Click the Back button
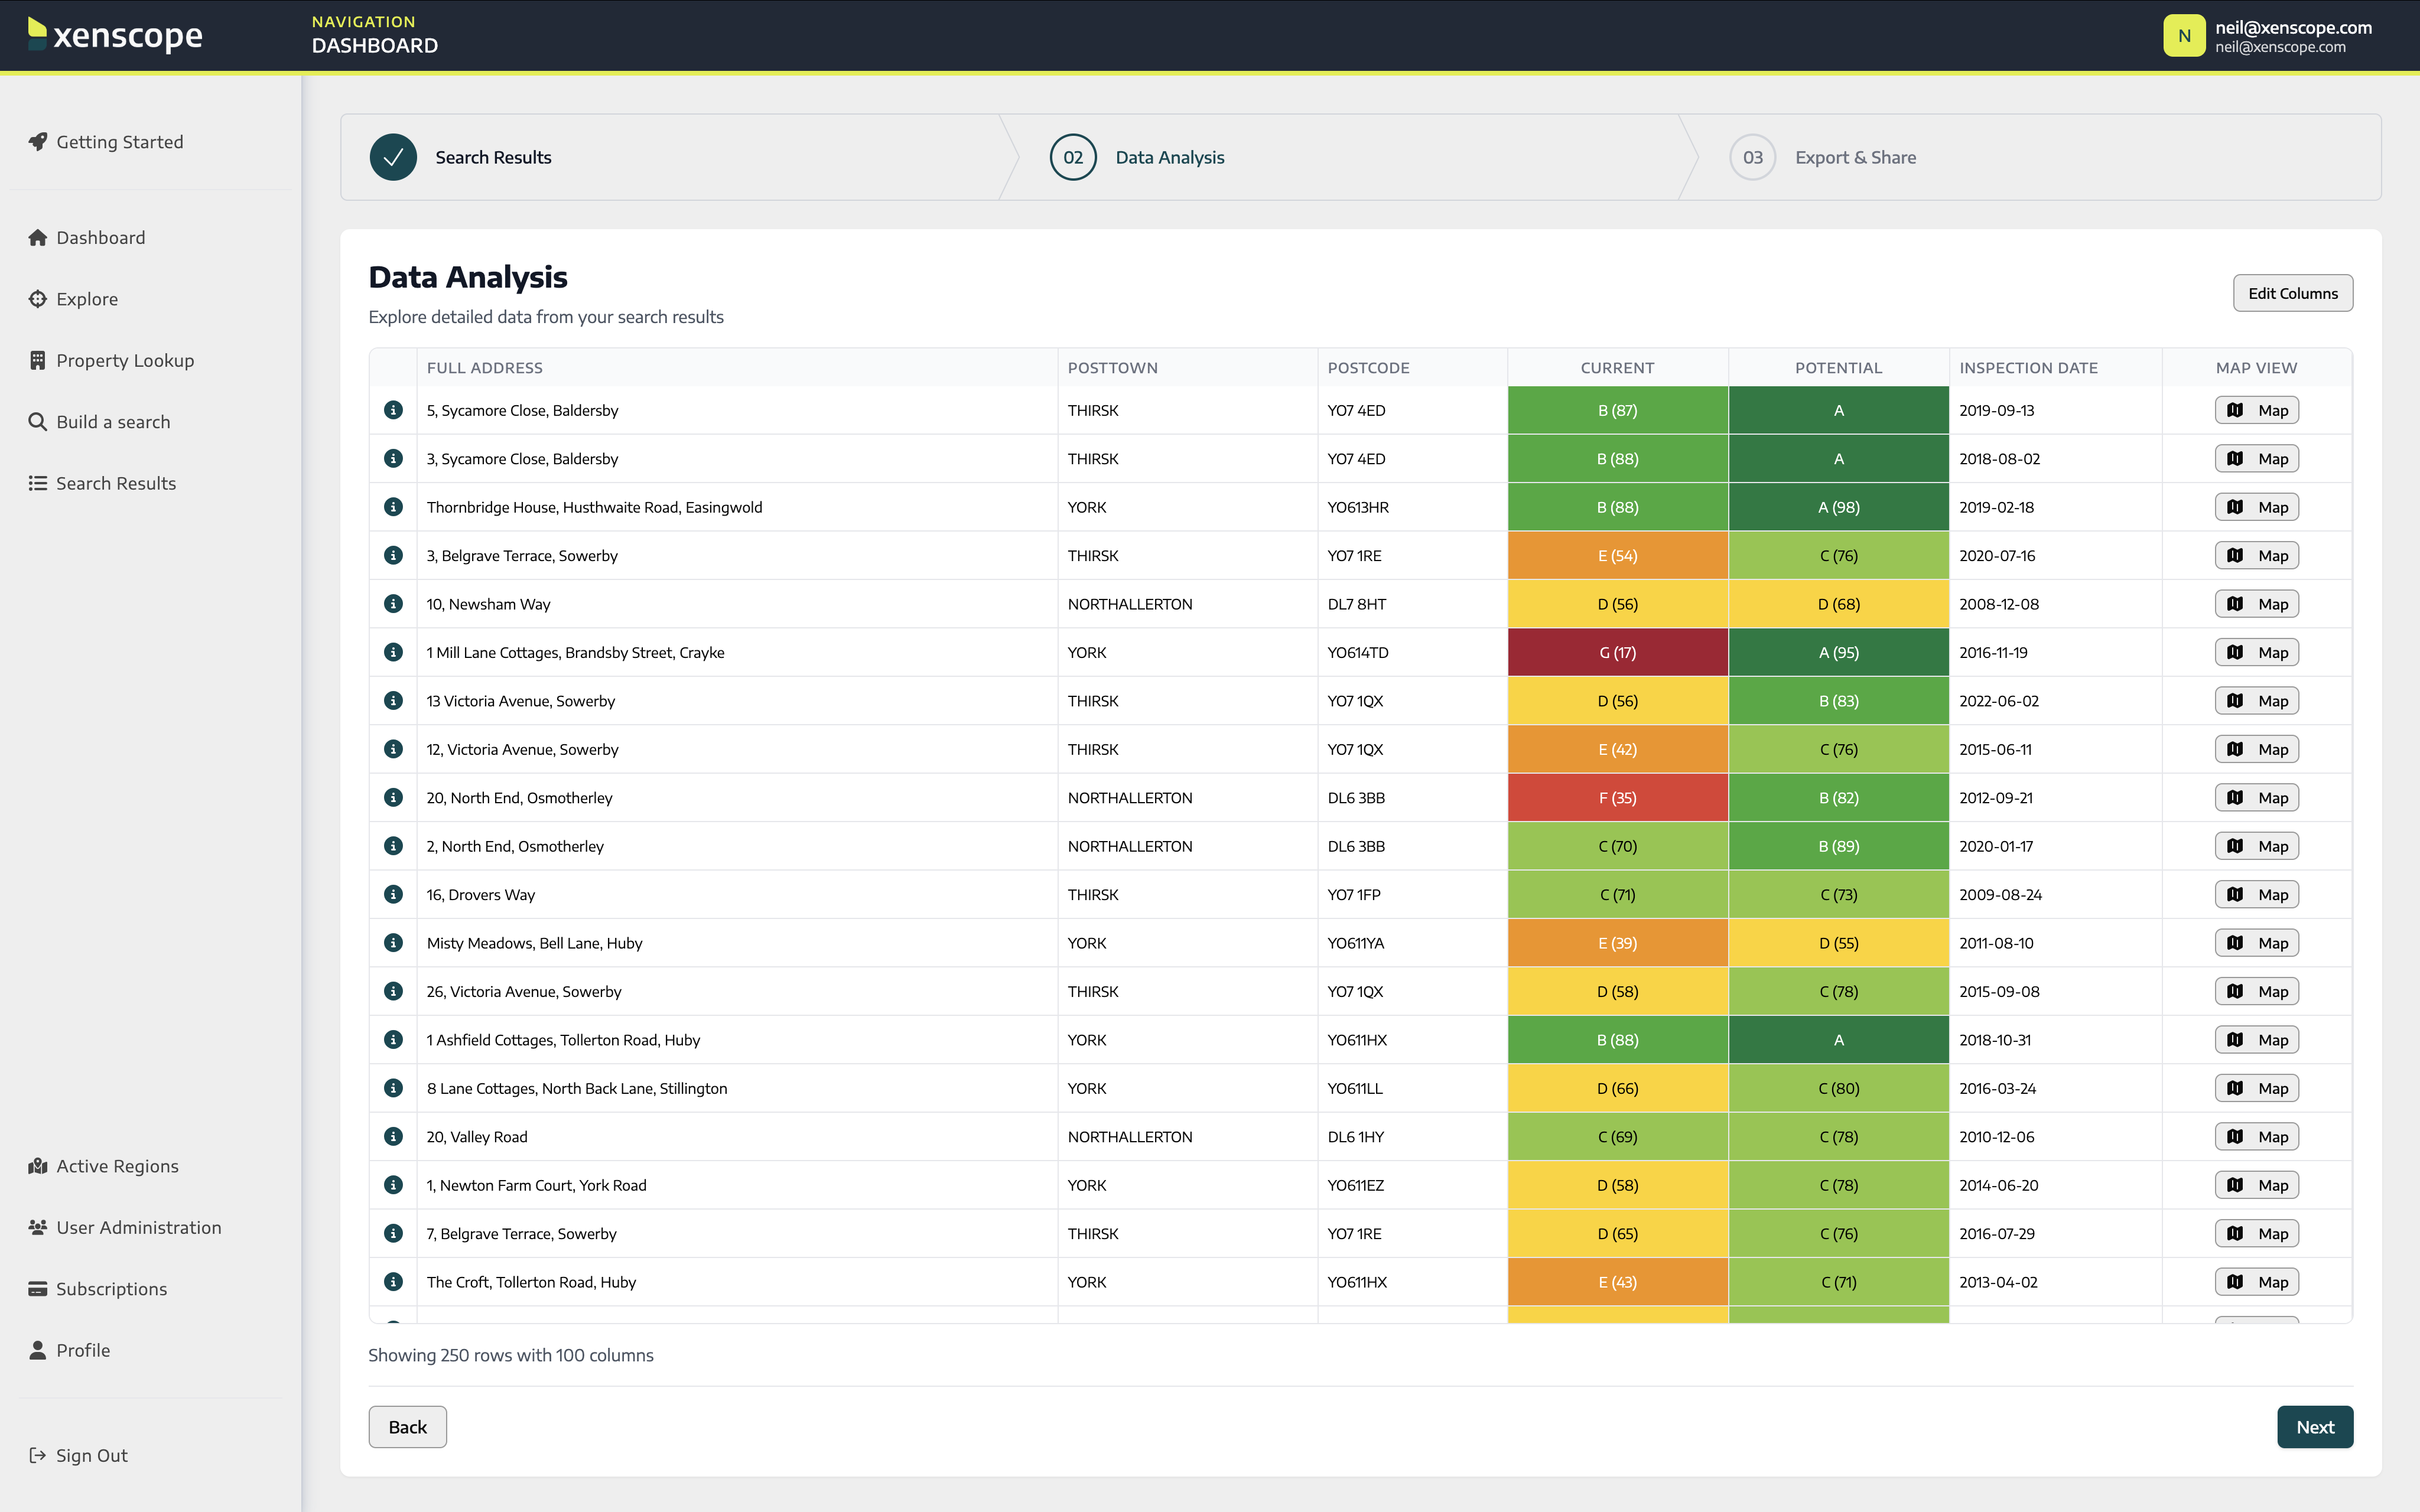This screenshot has height=1512, width=2420. pos(407,1427)
